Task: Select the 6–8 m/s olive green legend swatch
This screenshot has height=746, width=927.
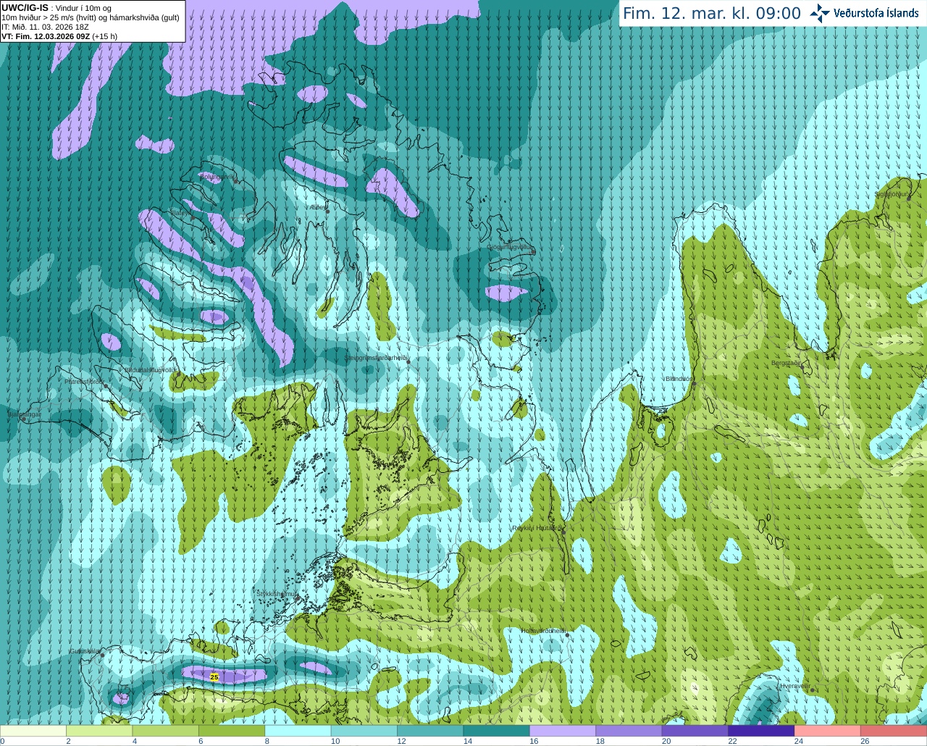Action: coord(232,731)
